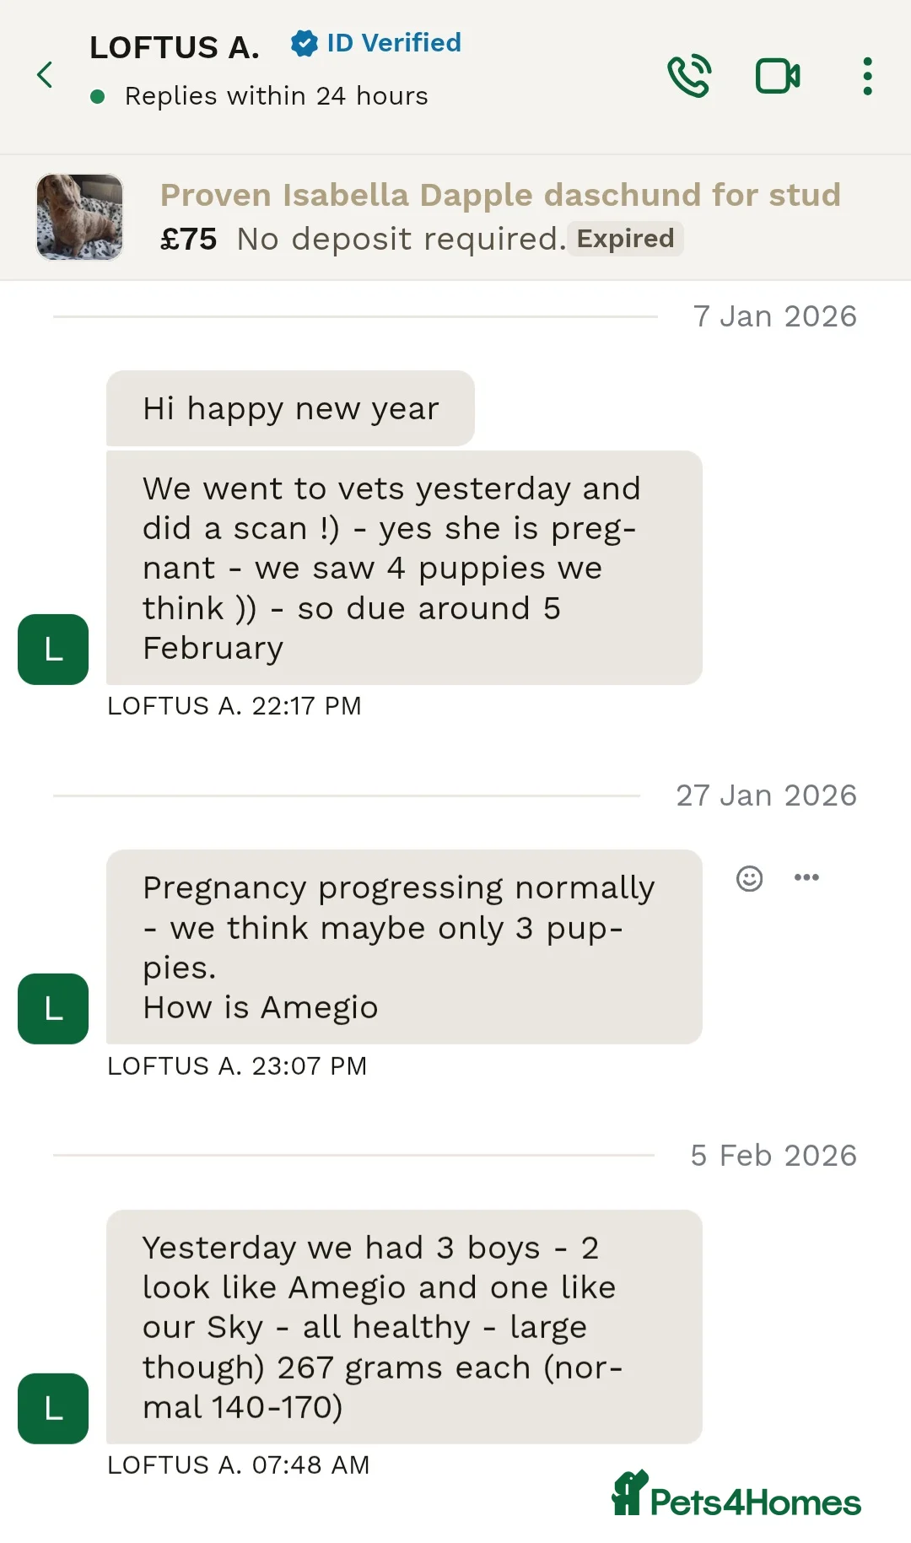Add emoji reaction to pregnancy progressing message
The height and width of the screenshot is (1543, 911).
point(749,878)
